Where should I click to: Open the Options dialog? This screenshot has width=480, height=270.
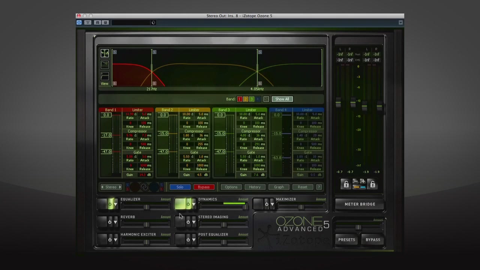pos(231,187)
